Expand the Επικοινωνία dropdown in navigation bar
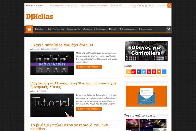196x131 pixels. point(146,29)
